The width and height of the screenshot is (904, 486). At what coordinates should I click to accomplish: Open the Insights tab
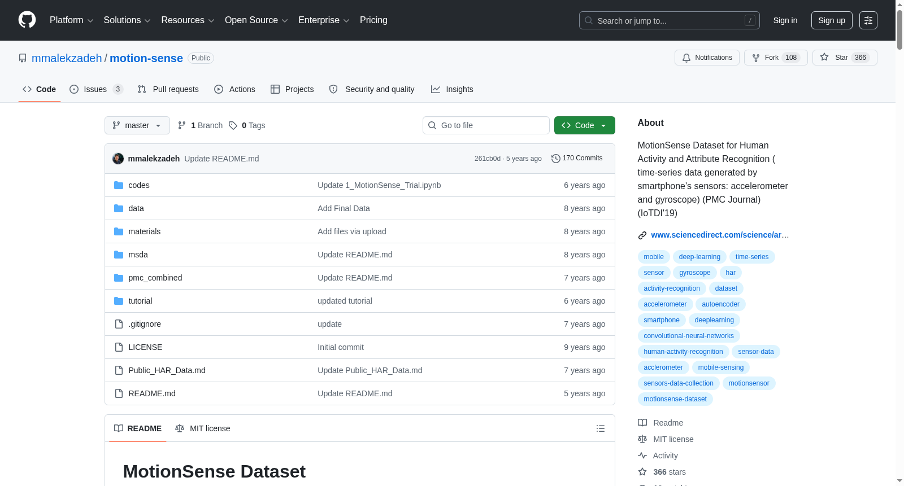coord(452,89)
